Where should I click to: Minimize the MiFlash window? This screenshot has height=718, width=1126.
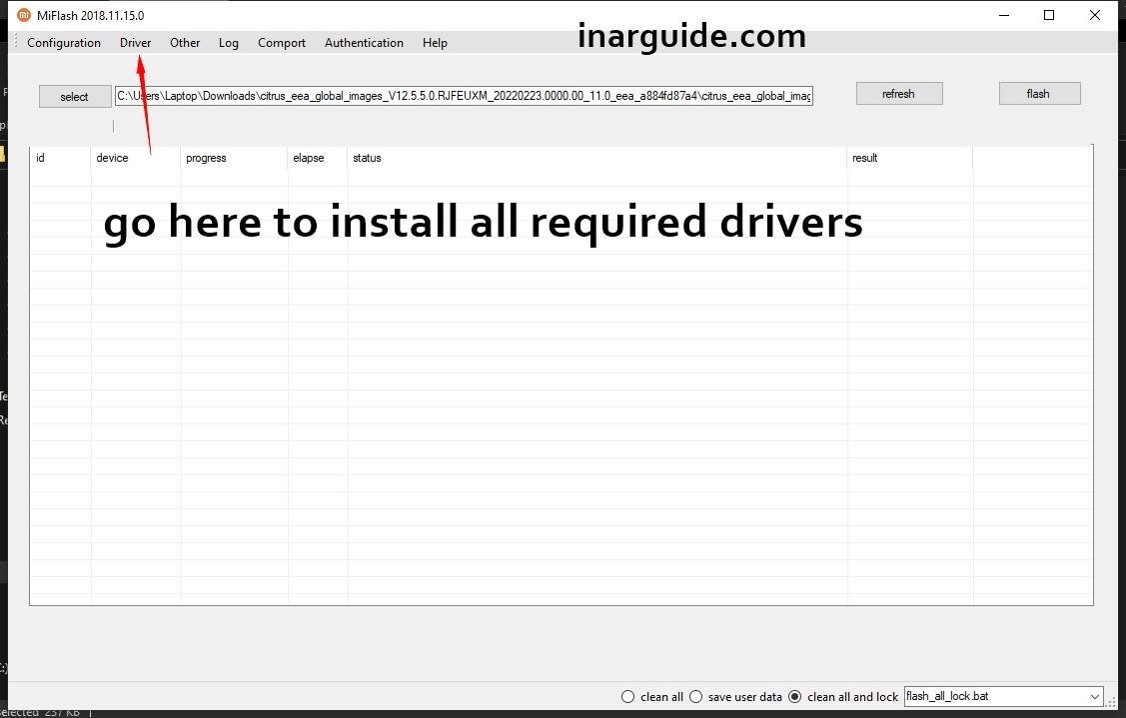[1004, 15]
